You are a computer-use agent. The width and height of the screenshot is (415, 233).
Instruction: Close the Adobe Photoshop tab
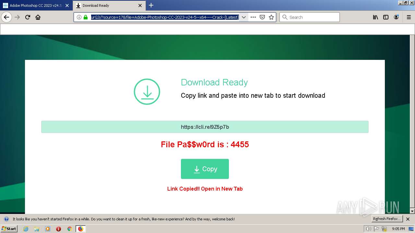click(x=67, y=6)
